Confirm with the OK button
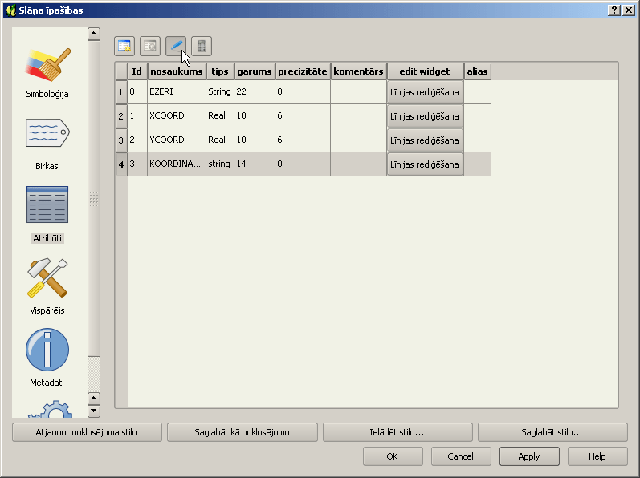 coord(393,456)
